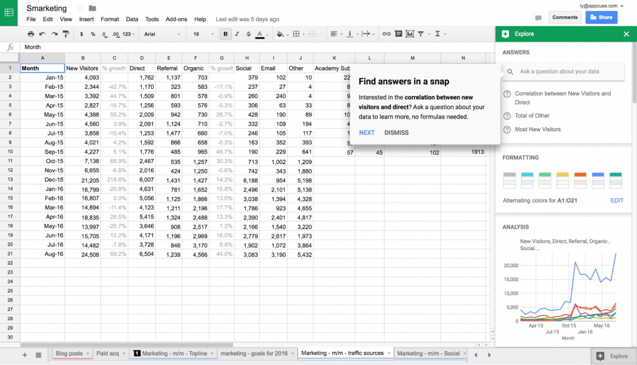Click the Ask a question search field
This screenshot has width=637, height=365.
click(566, 72)
